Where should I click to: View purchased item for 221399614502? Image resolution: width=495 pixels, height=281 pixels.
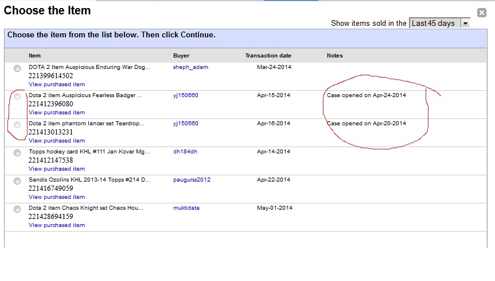pos(57,84)
